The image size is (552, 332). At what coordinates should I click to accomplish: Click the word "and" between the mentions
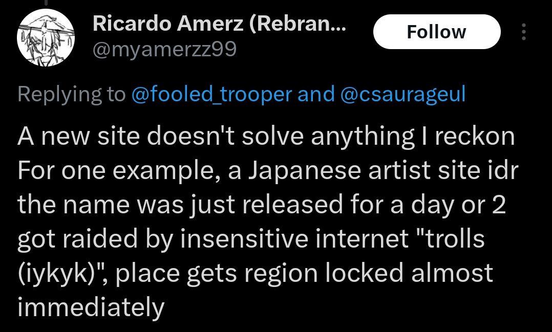316,94
